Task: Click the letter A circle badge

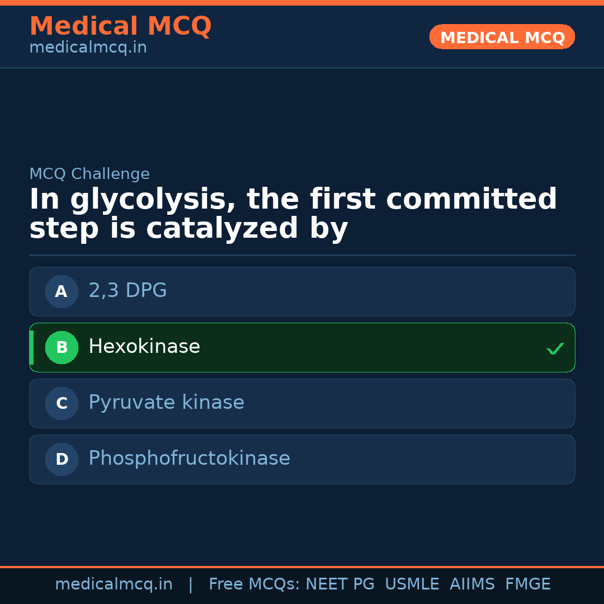Action: (62, 291)
